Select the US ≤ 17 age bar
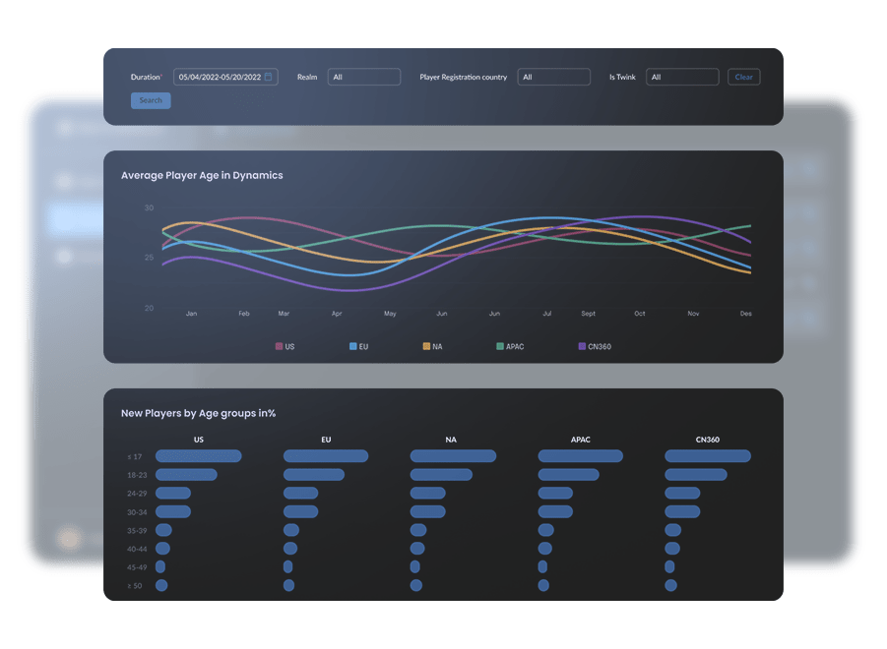The image size is (887, 649). click(198, 456)
